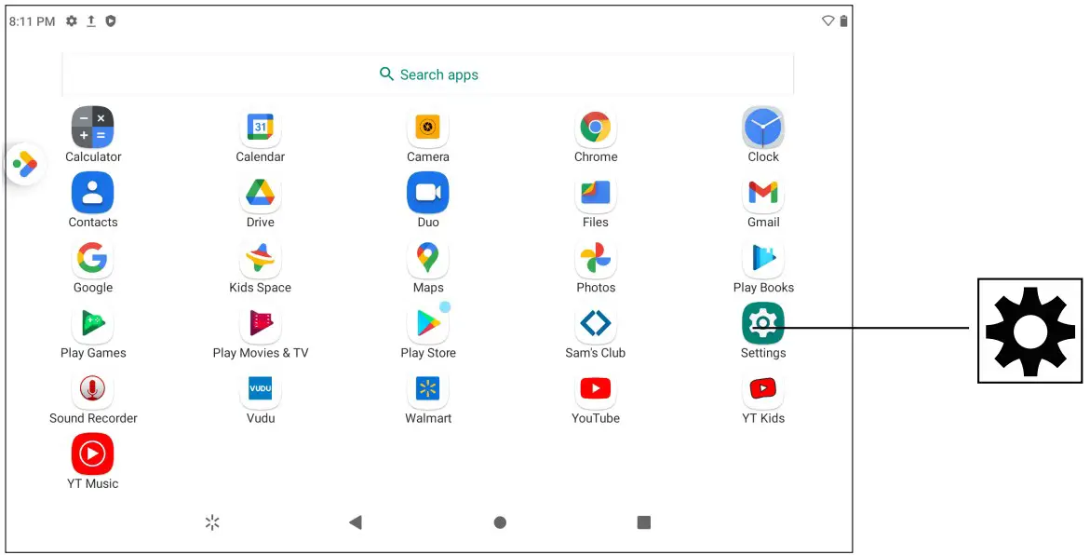Launch YT Kids
This screenshot has width=1090, height=555.
[x=763, y=389]
